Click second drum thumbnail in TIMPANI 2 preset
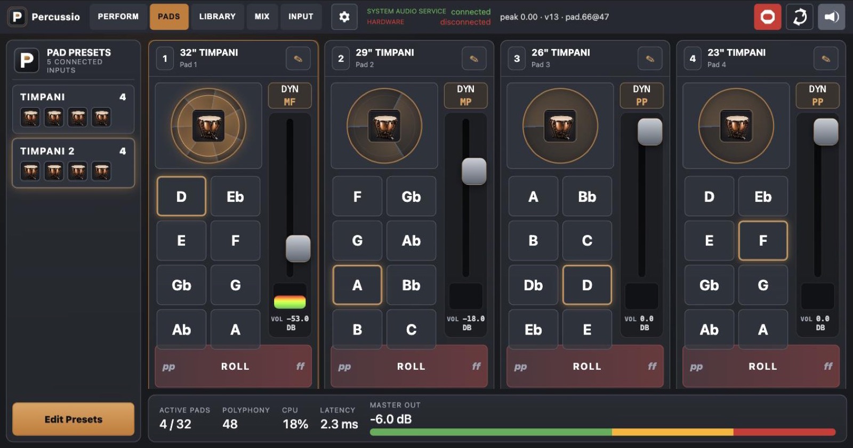The width and height of the screenshot is (853, 448). pos(54,172)
